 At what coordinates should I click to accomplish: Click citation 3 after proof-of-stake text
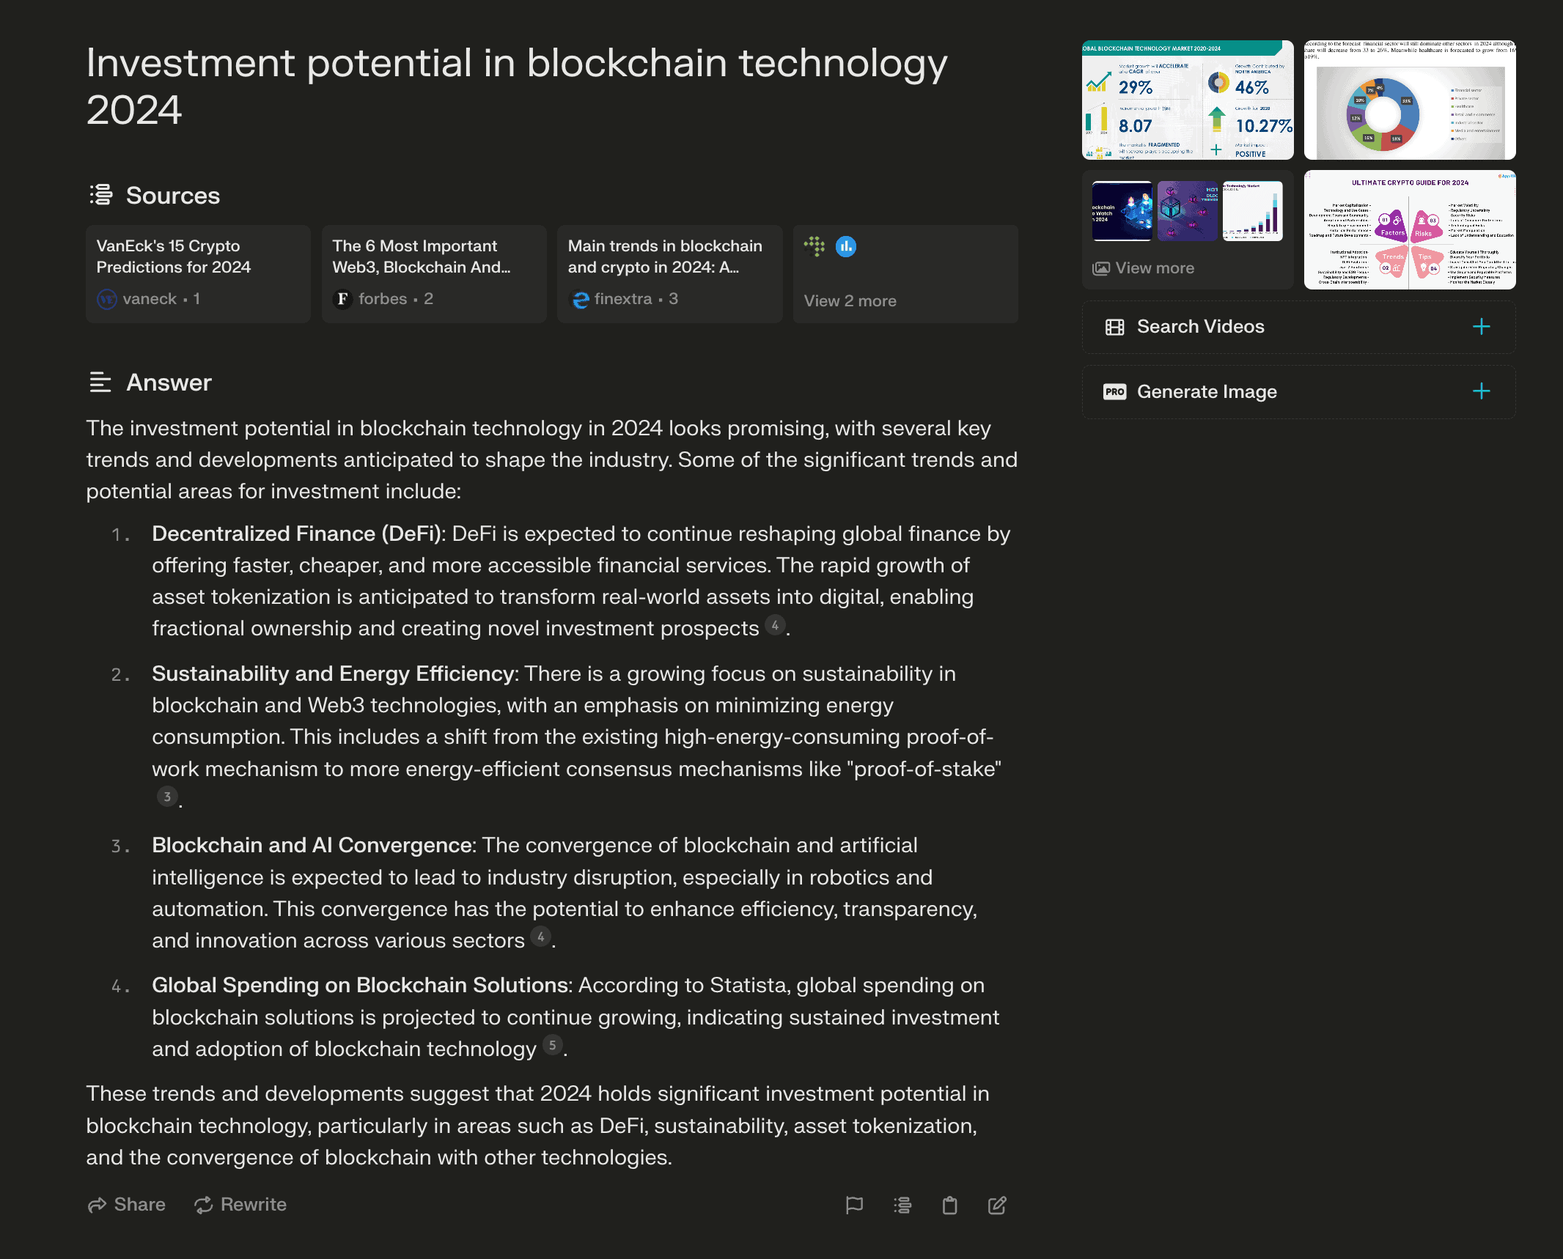[x=167, y=797]
